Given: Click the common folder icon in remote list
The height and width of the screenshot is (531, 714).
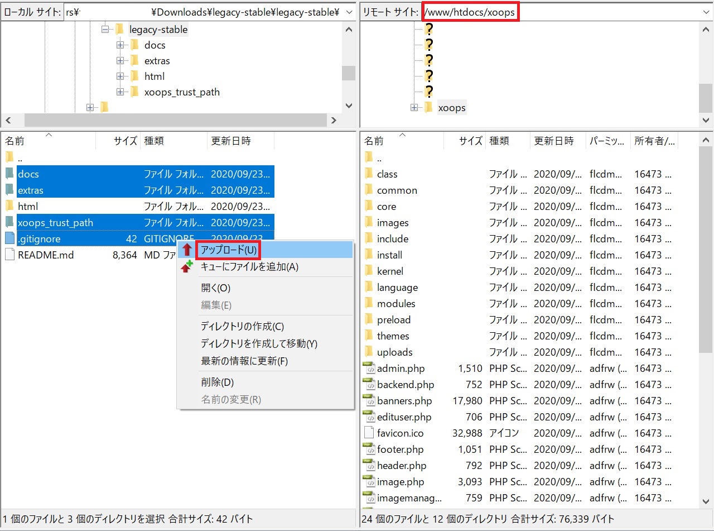Looking at the screenshot, I should pos(369,190).
